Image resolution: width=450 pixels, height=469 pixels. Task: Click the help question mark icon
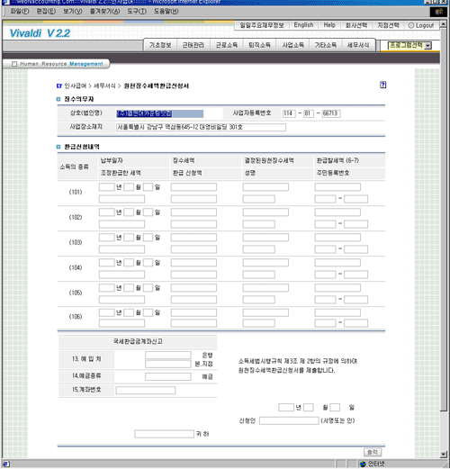coord(383,85)
